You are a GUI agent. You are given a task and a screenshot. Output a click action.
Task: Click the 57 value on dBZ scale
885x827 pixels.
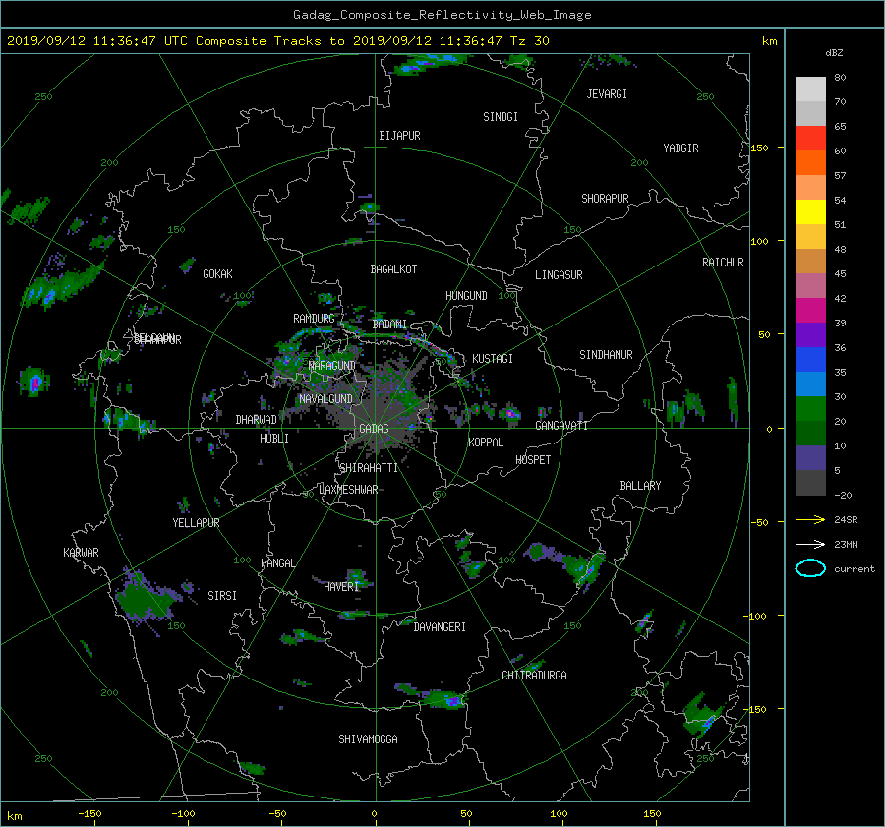(x=840, y=176)
